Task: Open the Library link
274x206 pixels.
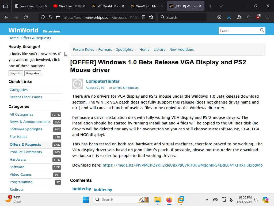Action: pyautogui.click(x=159, y=50)
